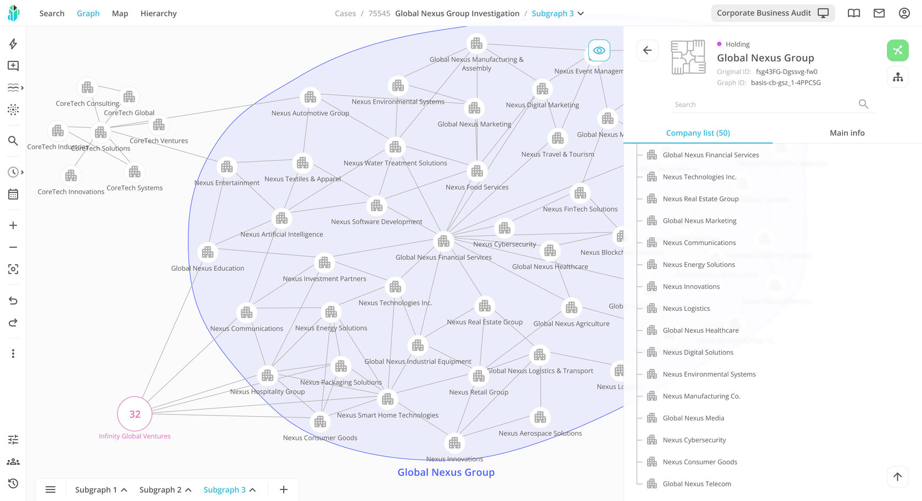Click the zoom in plus icon

[x=13, y=225]
